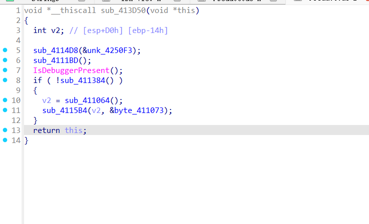369x224 pixels.
Task: Toggle breakpoint dot on return line 13
Action: pyautogui.click(x=5, y=130)
